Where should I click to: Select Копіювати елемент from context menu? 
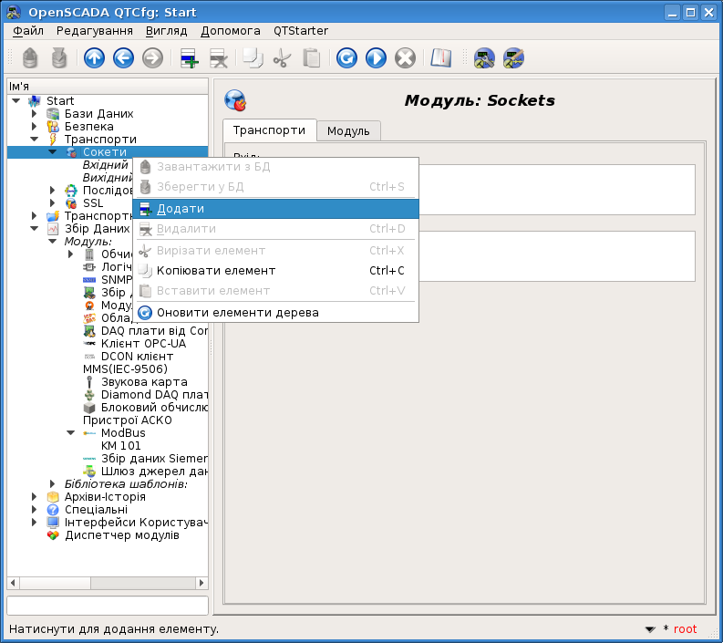pos(216,271)
